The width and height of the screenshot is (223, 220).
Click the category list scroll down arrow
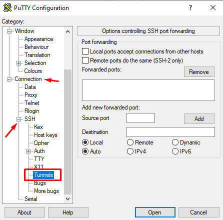67,199
